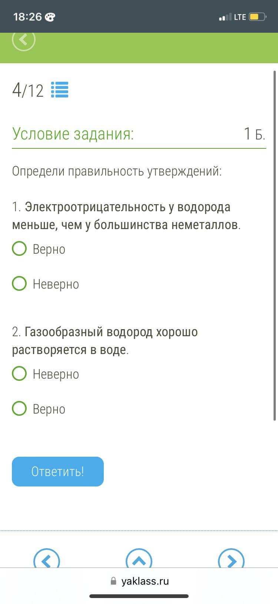Jump up using the center up-arrow circle
The image size is (278, 604).
[x=139, y=559]
